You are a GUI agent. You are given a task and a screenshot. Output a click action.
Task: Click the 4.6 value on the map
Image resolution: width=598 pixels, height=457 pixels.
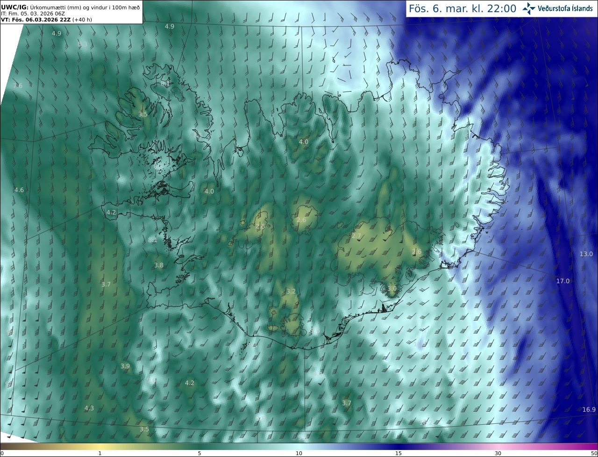tap(19, 190)
